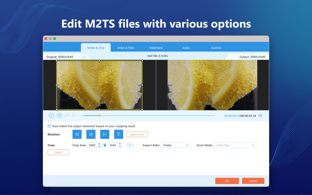Screen dimensions: 312x195
Task: Pause the video playback
Action: click(x=51, y=115)
